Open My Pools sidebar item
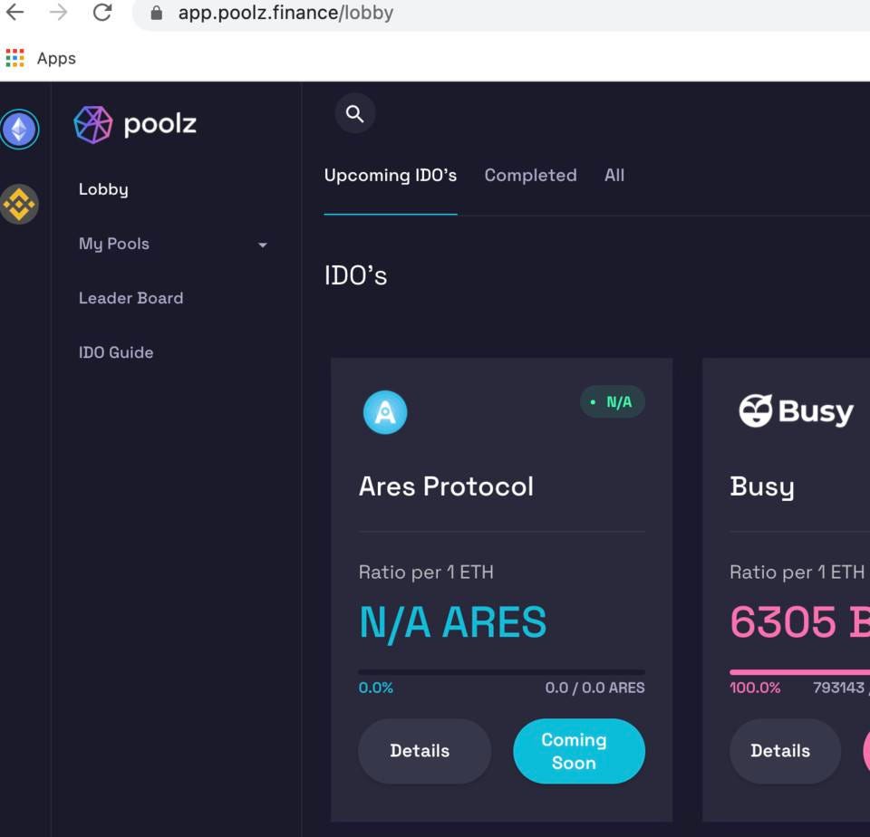The height and width of the screenshot is (837, 870). tap(114, 244)
